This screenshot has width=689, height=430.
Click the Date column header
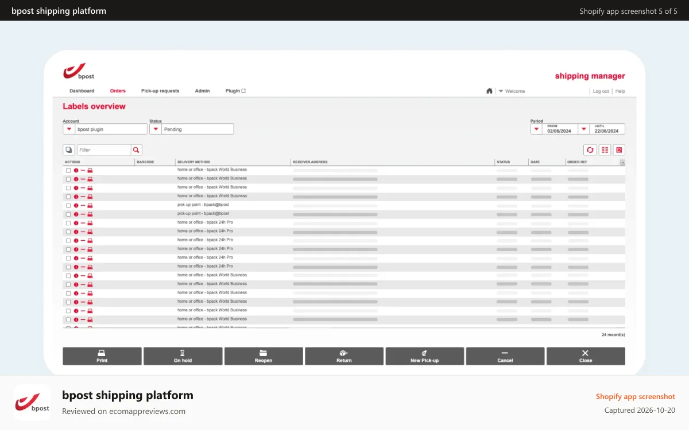tap(535, 162)
